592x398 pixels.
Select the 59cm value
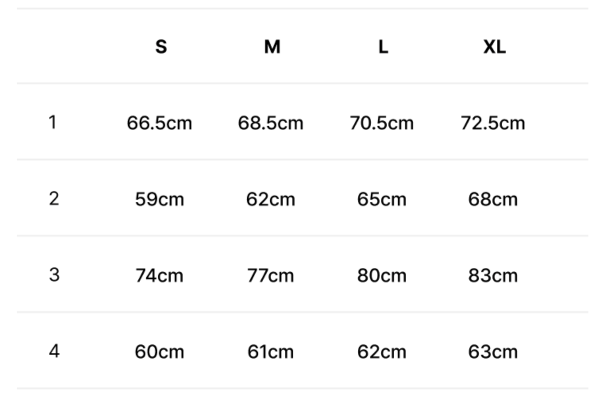(x=159, y=199)
